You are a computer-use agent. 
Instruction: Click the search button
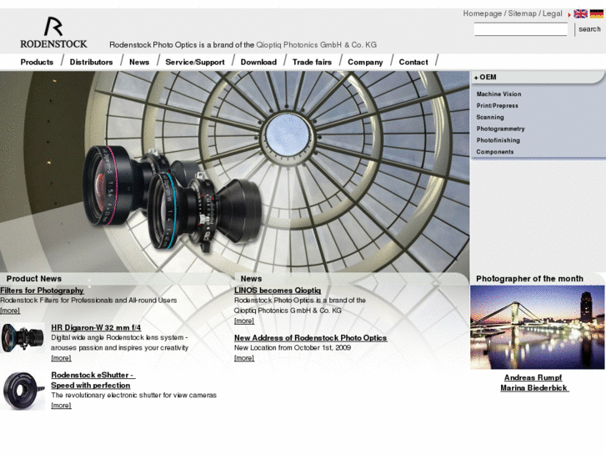(589, 29)
